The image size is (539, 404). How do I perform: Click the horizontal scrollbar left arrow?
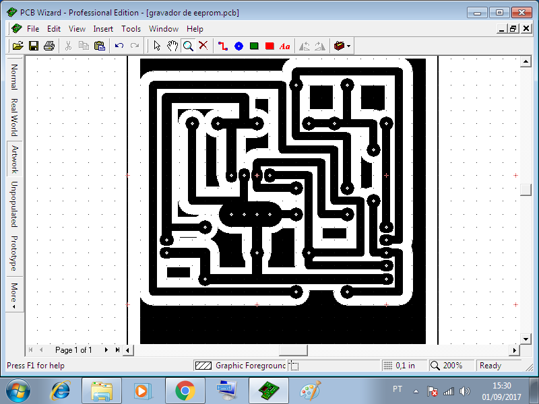[x=128, y=350]
